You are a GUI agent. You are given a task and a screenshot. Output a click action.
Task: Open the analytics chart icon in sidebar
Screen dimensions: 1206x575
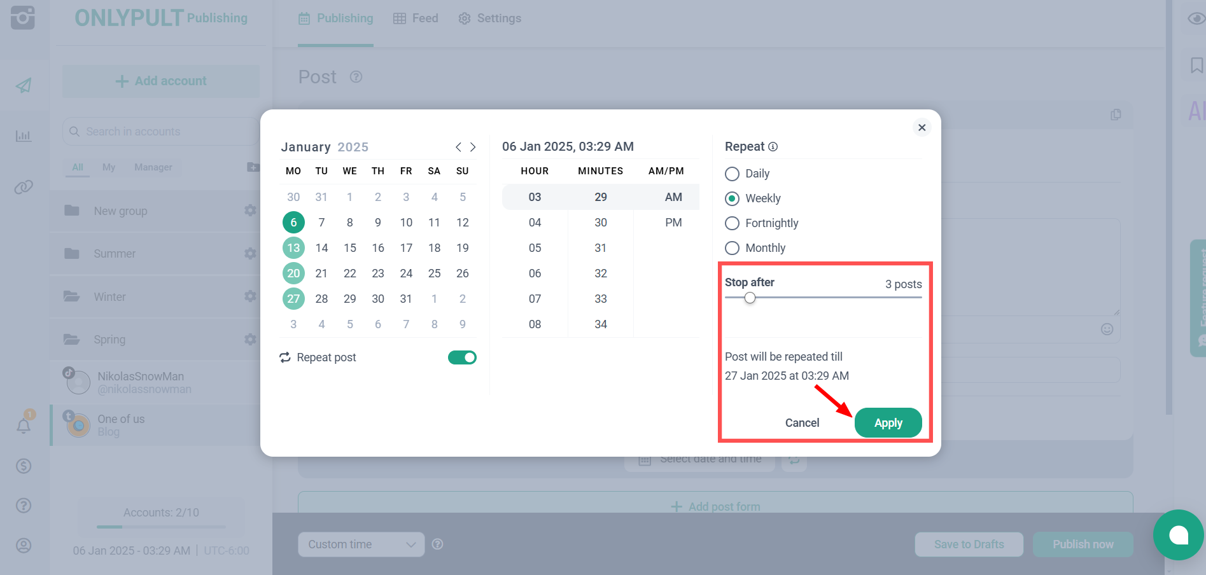pos(24,136)
